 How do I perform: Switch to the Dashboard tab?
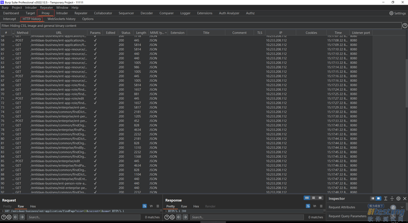pos(11,13)
